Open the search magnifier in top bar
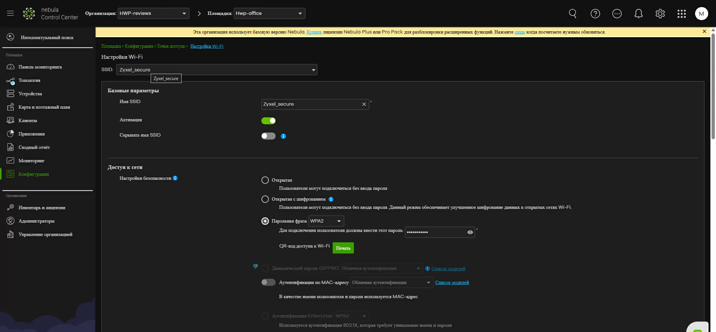 point(572,14)
